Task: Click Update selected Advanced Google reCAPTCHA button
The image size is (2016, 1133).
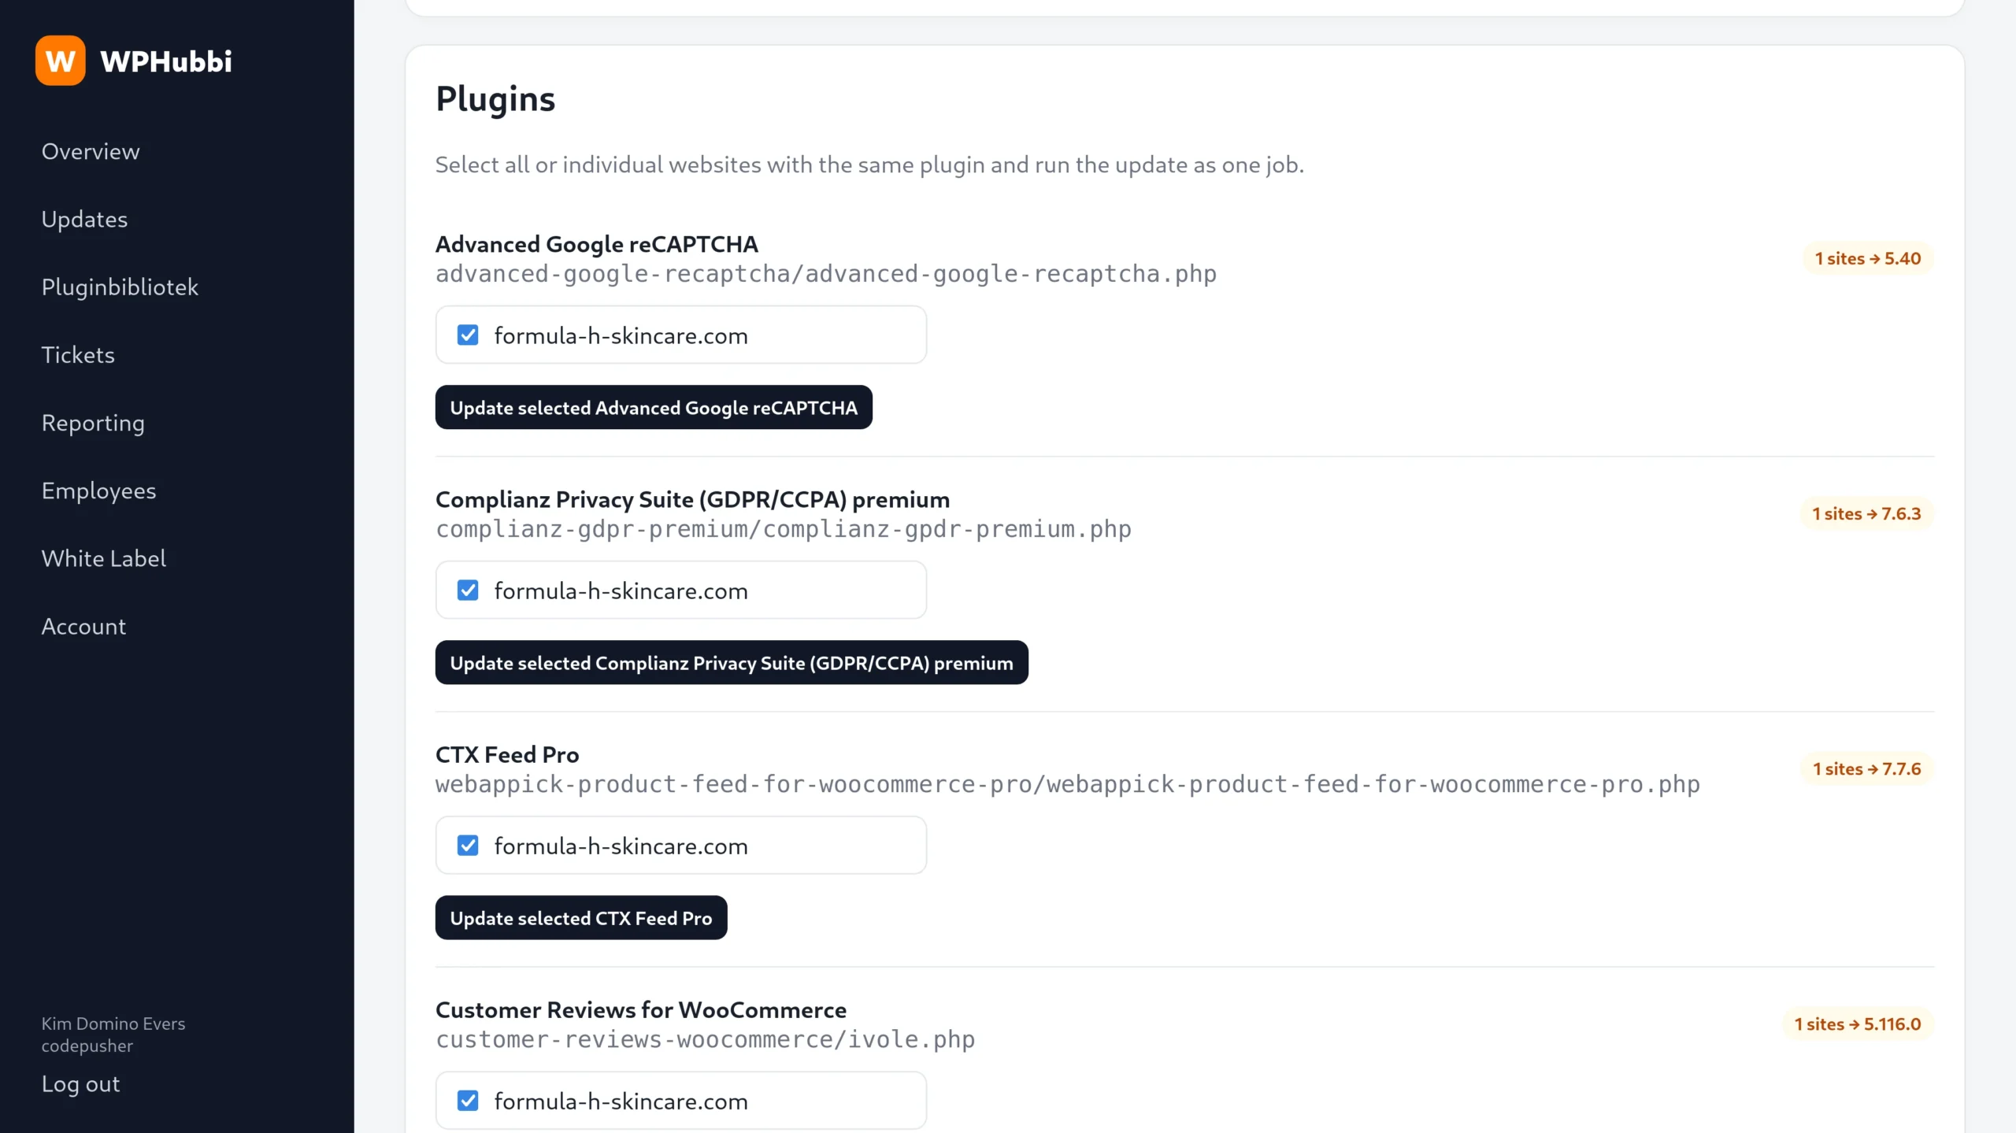Action: click(654, 407)
